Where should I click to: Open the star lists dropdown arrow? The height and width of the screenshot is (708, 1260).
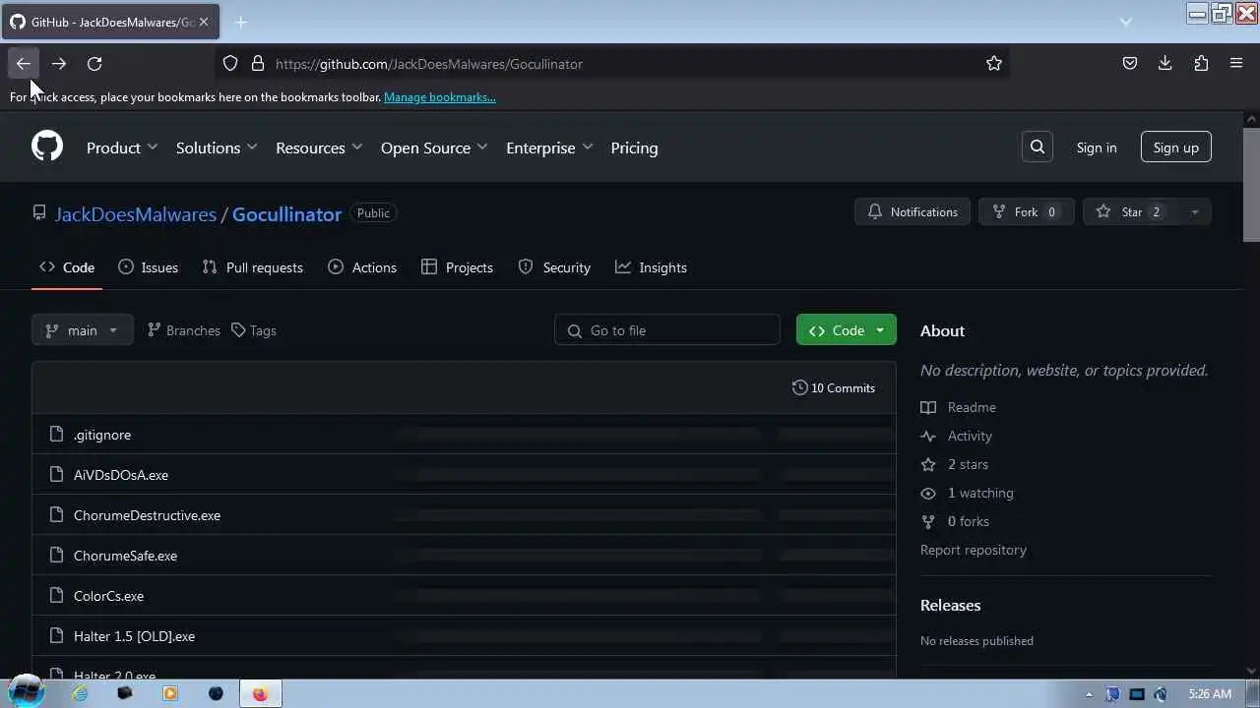click(x=1195, y=212)
